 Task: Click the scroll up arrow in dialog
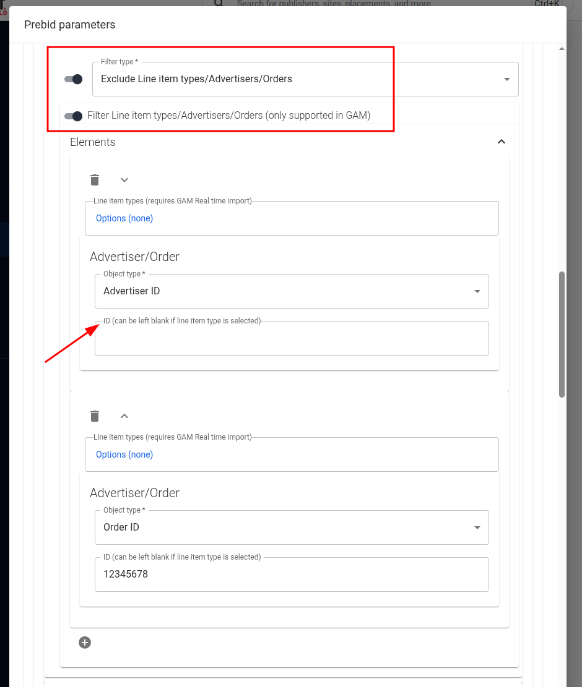pyautogui.click(x=562, y=48)
